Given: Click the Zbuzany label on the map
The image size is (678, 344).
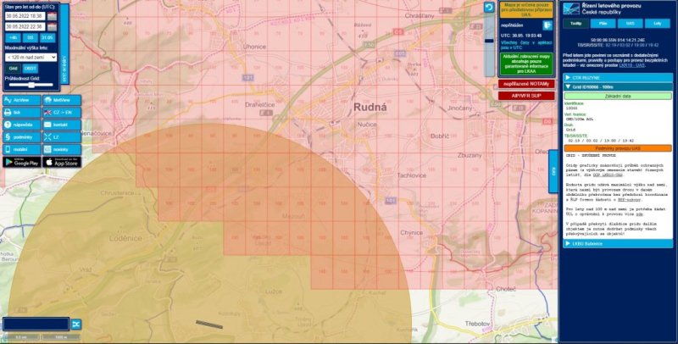Looking at the screenshot, I should pos(470,155).
